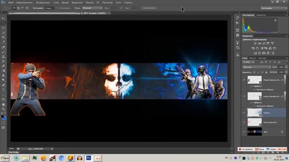Switch to the Navigator tab

261,15
